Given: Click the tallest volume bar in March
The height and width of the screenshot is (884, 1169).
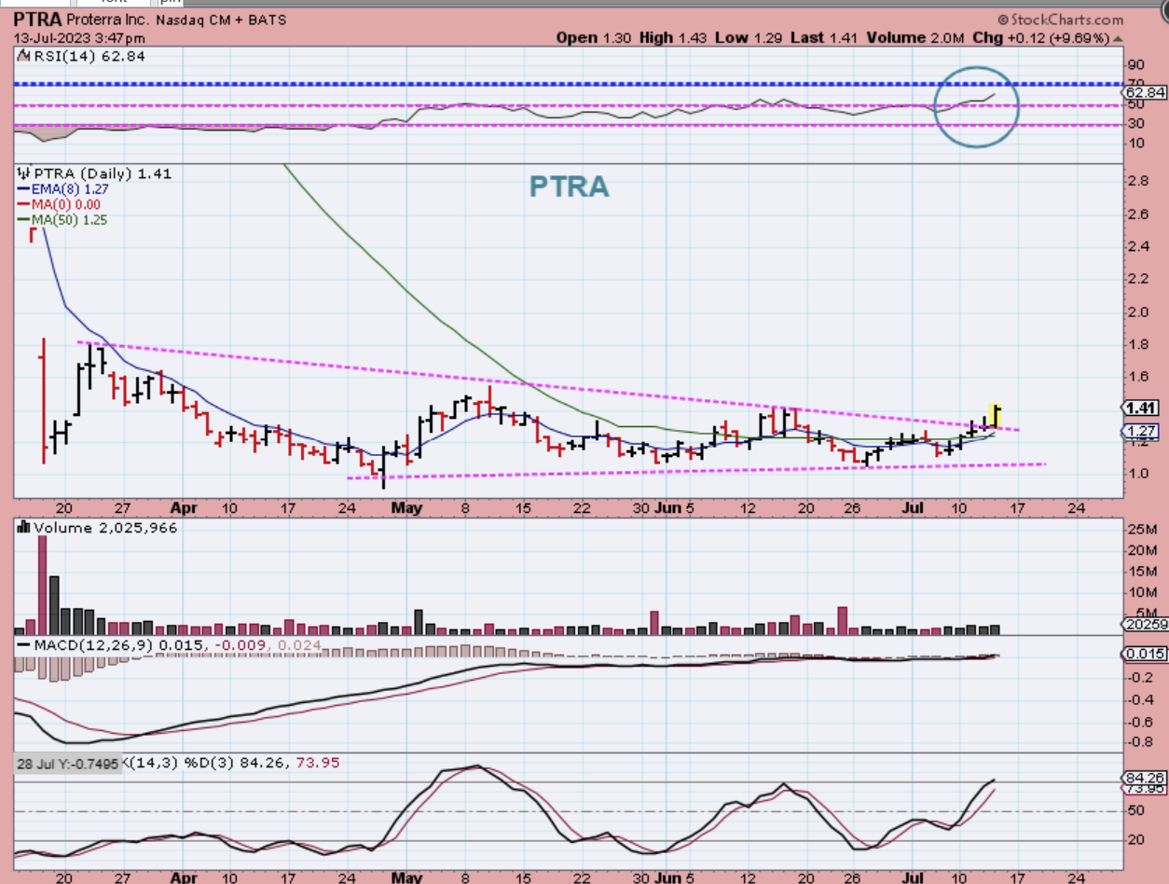Looking at the screenshot, I should (x=42, y=586).
